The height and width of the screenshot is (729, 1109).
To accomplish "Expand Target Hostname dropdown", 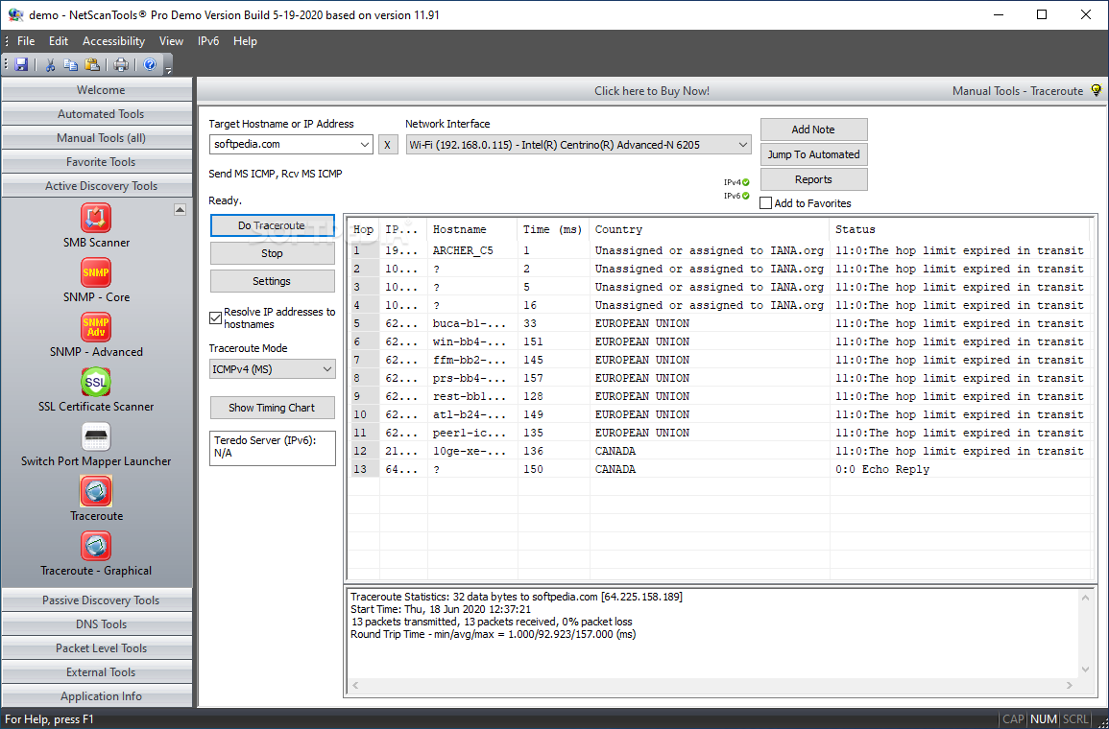I will [x=365, y=145].
